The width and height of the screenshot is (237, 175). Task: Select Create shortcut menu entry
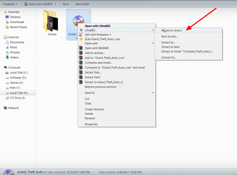[x=117, y=109]
